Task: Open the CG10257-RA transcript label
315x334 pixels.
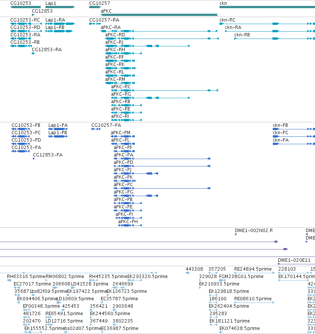Action: click(104, 20)
